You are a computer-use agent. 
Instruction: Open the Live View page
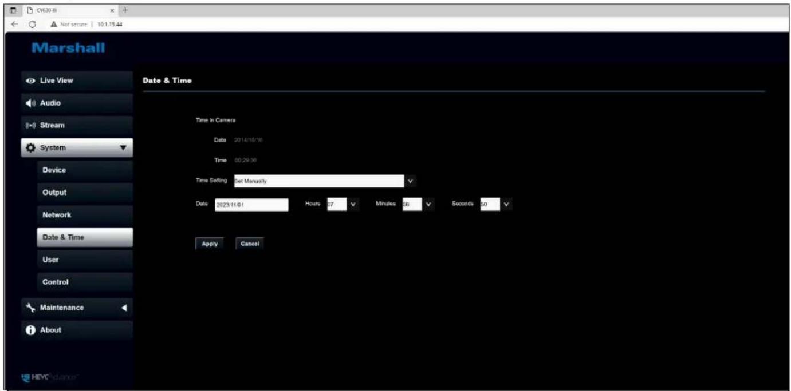pyautogui.click(x=77, y=81)
